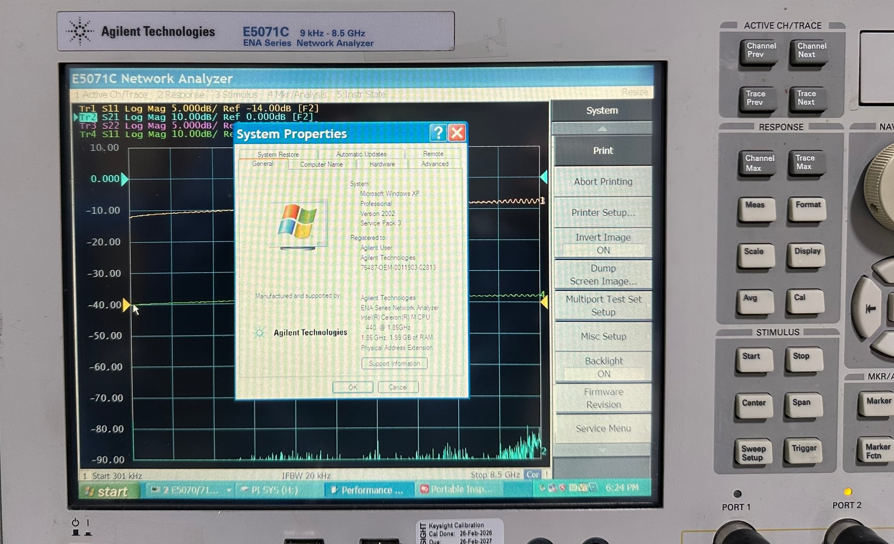Push the Trigger hardkey

804,451
